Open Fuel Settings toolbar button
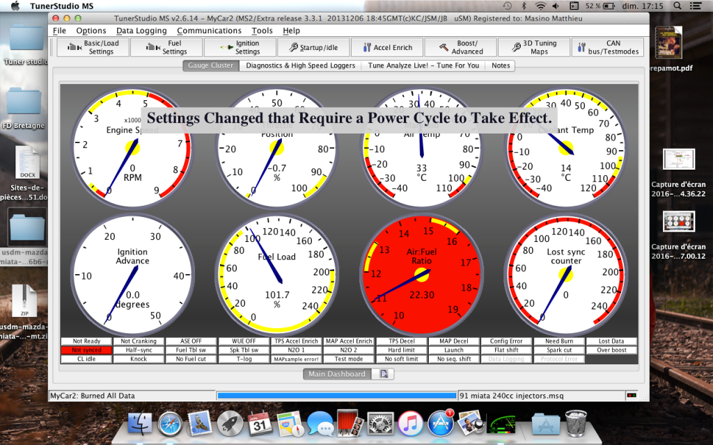The image size is (713, 445). point(166,47)
